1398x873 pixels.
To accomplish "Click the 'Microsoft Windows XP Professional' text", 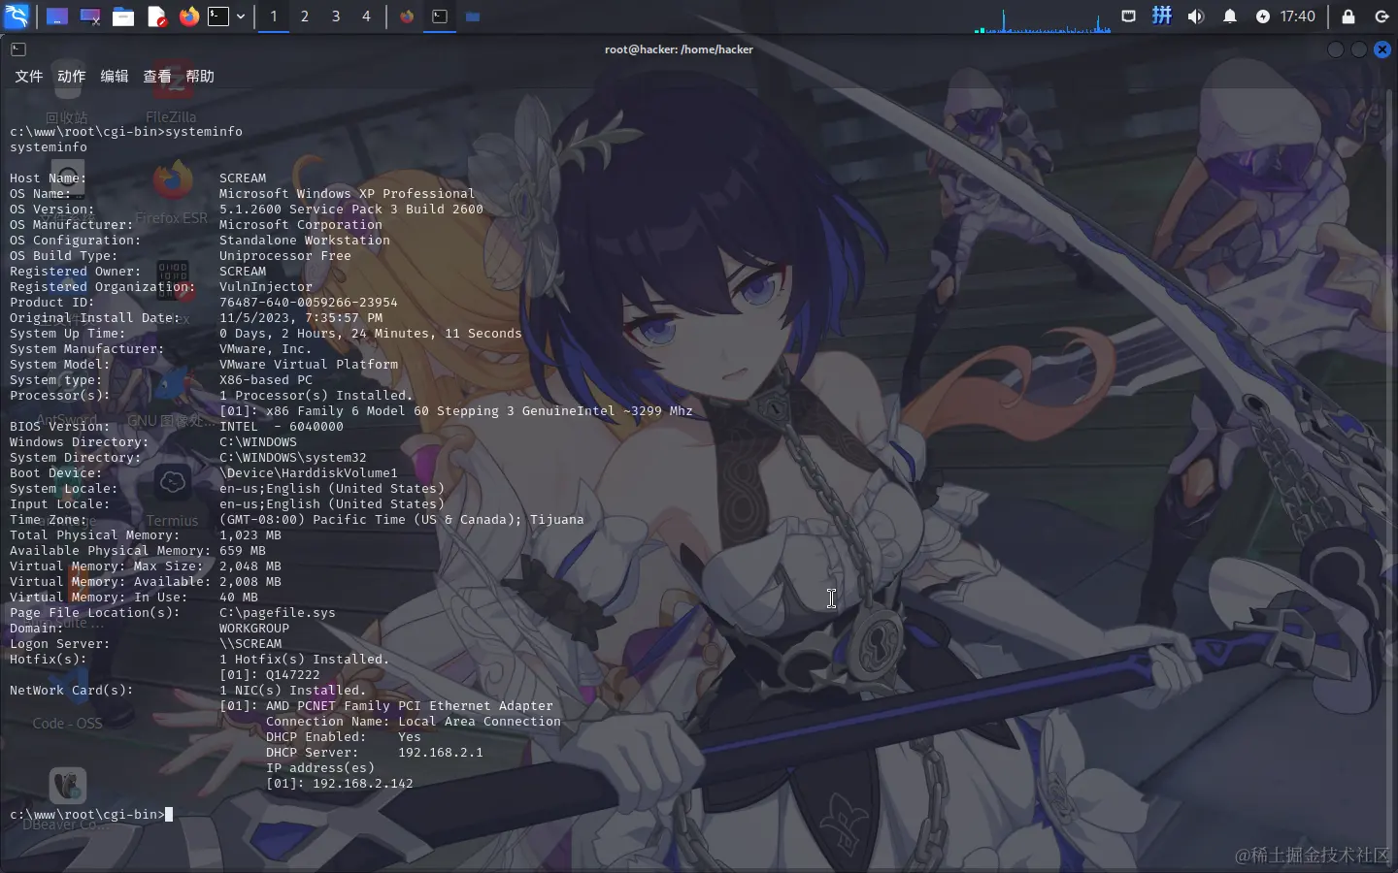I will (x=348, y=194).
